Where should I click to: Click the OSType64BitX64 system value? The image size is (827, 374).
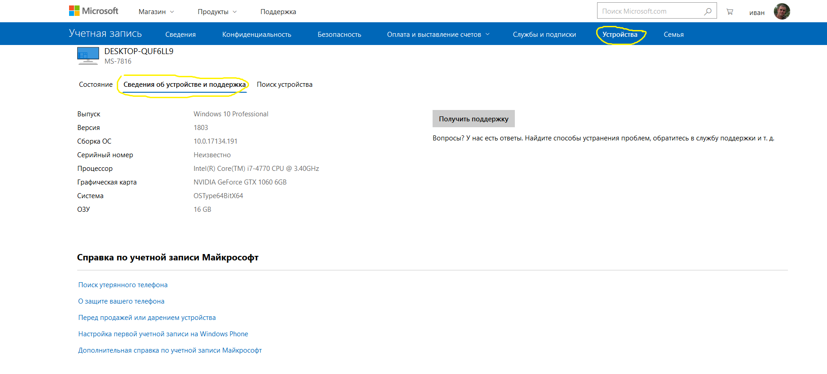(218, 196)
